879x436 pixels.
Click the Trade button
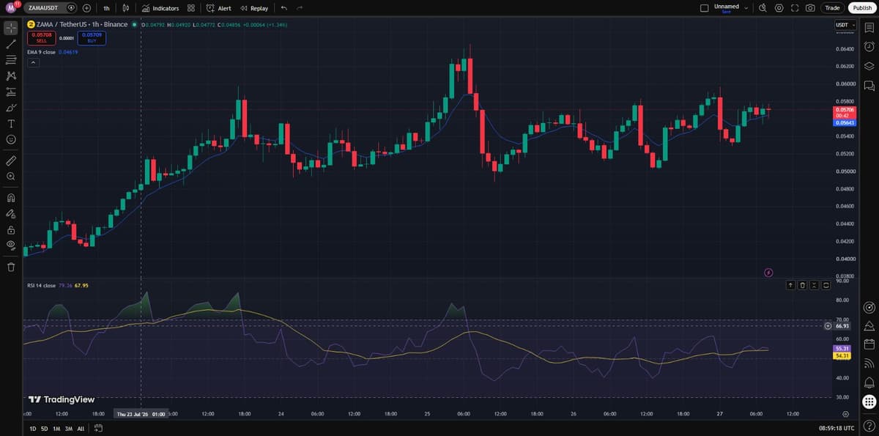(x=832, y=8)
